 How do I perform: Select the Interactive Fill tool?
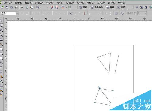coord(1,95)
